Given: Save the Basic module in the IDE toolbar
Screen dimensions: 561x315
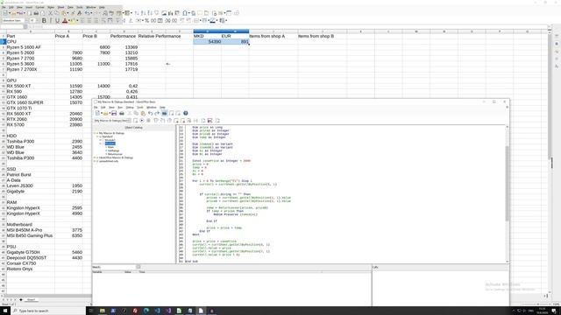Looking at the screenshot, I should pyautogui.click(x=114, y=113).
